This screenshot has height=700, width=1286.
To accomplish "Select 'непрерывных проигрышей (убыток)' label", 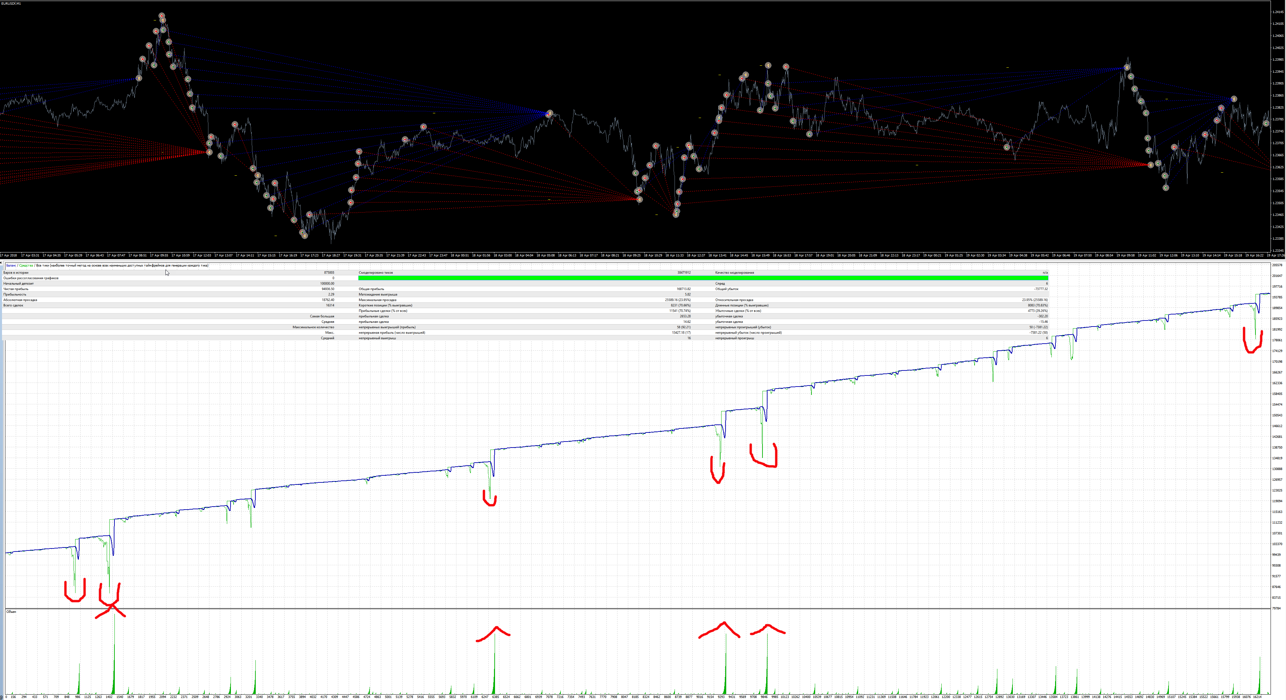I will (743, 328).
